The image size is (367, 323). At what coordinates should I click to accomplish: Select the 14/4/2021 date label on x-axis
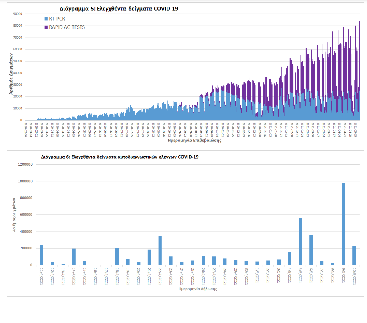click(x=74, y=276)
